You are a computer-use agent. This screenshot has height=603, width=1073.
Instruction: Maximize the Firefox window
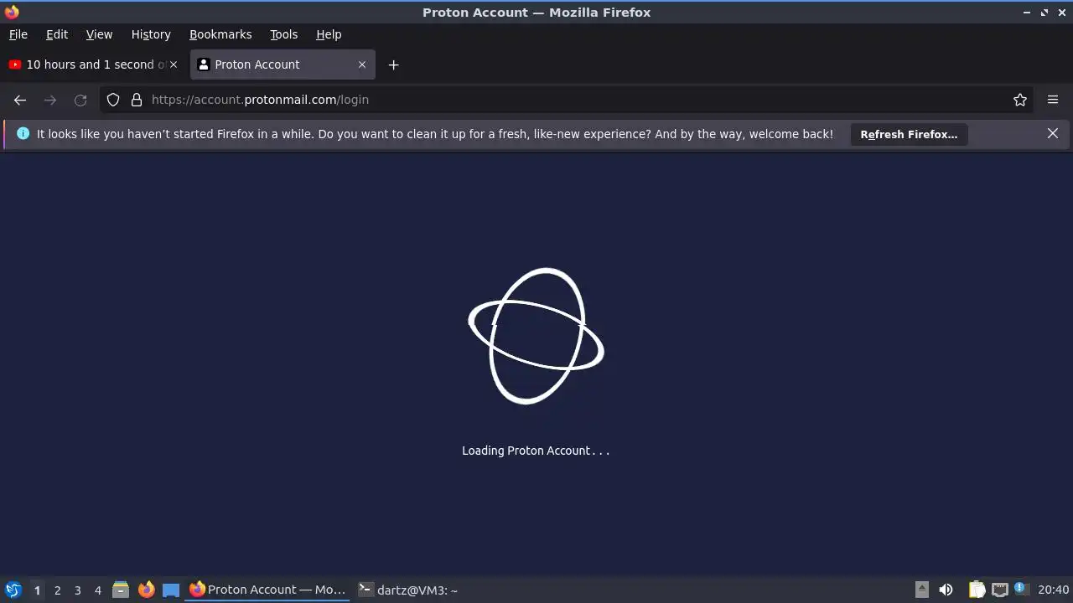pyautogui.click(x=1044, y=13)
